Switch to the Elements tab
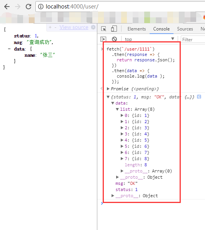Viewport: 205px width, 230px height. point(137,29)
